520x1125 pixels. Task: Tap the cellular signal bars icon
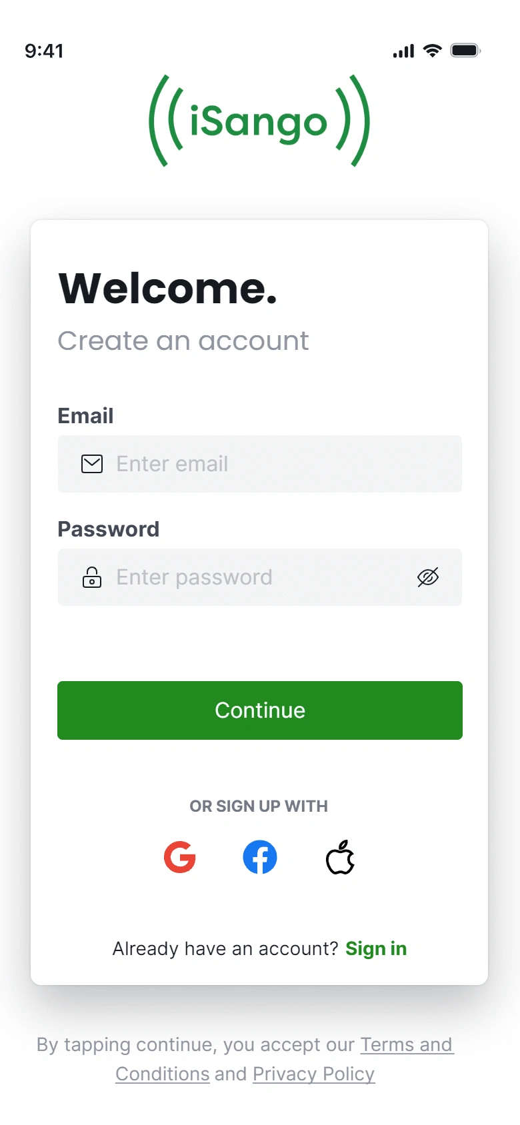pos(403,51)
